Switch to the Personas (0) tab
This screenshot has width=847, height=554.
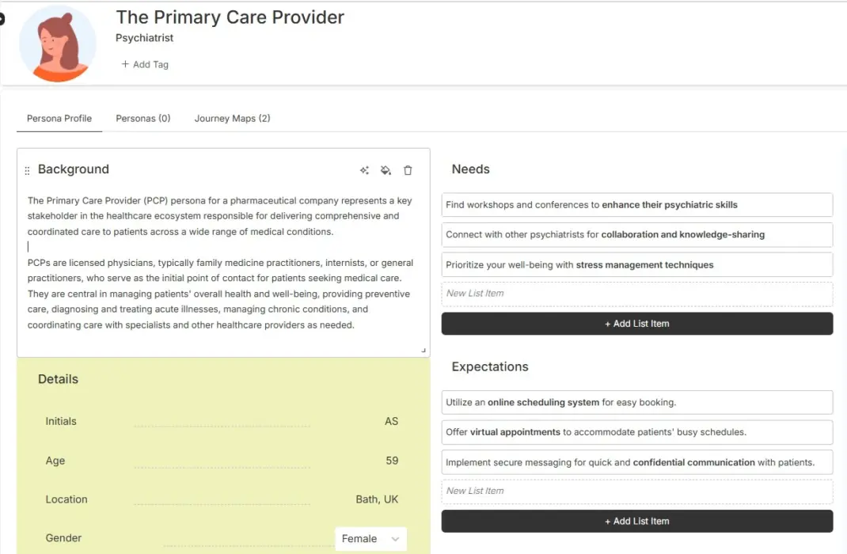142,118
